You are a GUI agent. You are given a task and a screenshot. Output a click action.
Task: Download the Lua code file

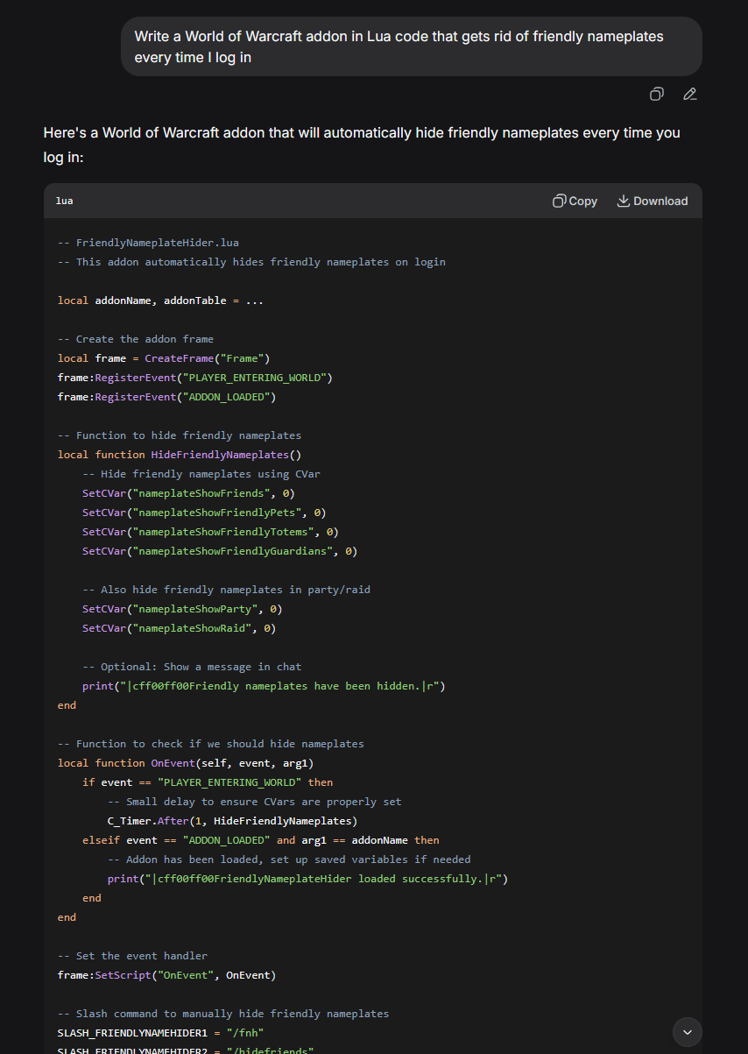653,201
